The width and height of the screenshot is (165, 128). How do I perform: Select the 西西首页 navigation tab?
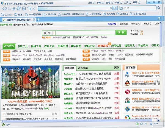point(9,46)
